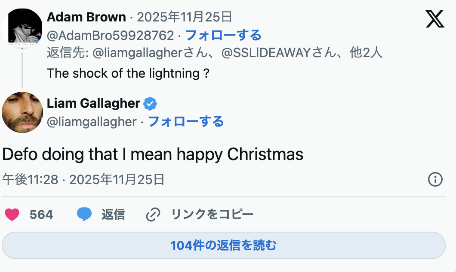Click the X logo icon
The width and height of the screenshot is (456, 272).
pos(434,19)
